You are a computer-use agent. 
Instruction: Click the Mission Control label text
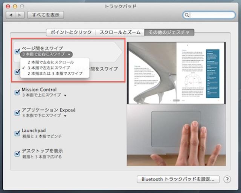tap(39, 90)
